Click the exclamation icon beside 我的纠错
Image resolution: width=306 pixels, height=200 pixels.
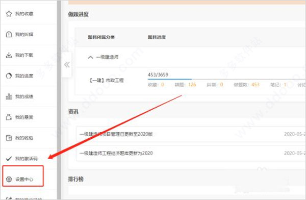(x=9, y=35)
